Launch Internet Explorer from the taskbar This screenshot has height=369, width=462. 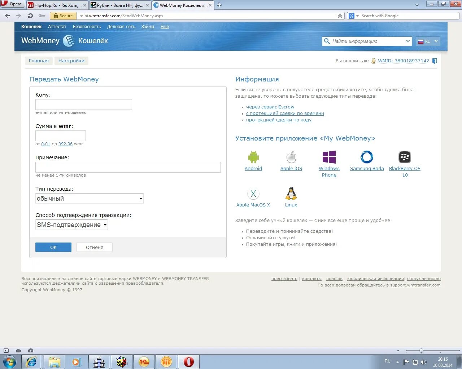point(31,362)
